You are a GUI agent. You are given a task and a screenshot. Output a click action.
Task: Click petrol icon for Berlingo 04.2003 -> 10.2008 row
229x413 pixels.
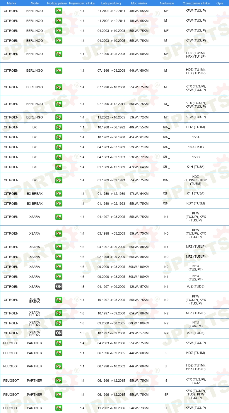pos(59,31)
